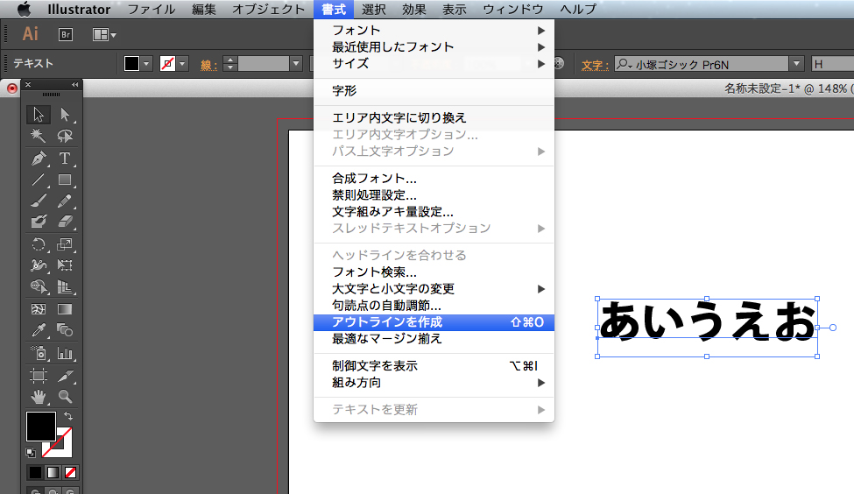Expand the font family dropdown arrow
This screenshot has height=494, width=854.
(x=795, y=64)
